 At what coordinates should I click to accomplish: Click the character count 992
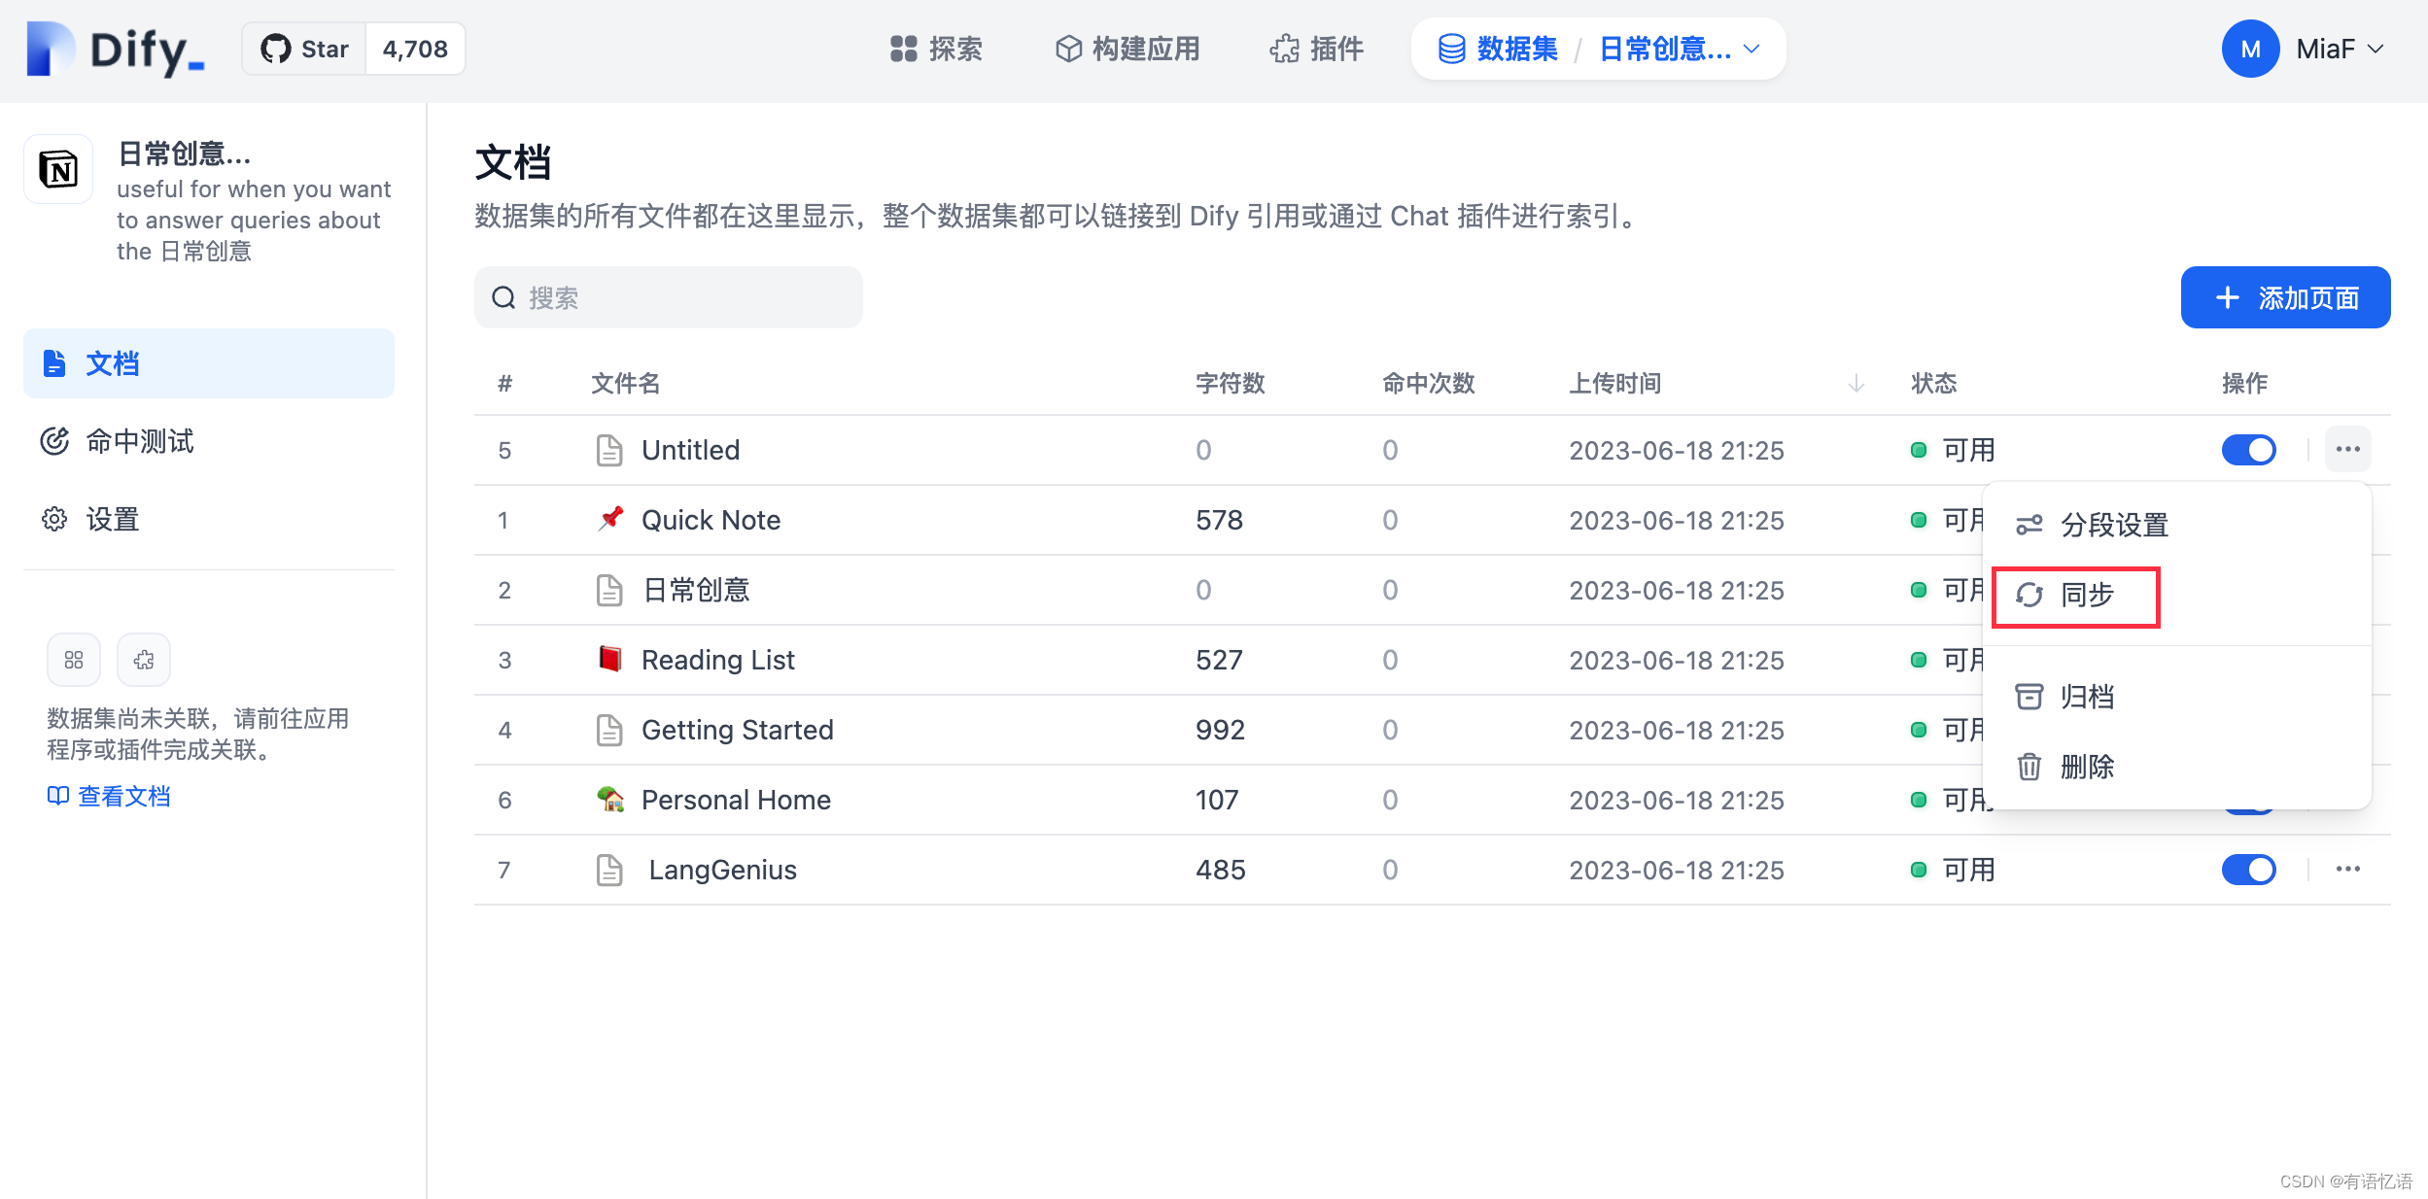1220,730
